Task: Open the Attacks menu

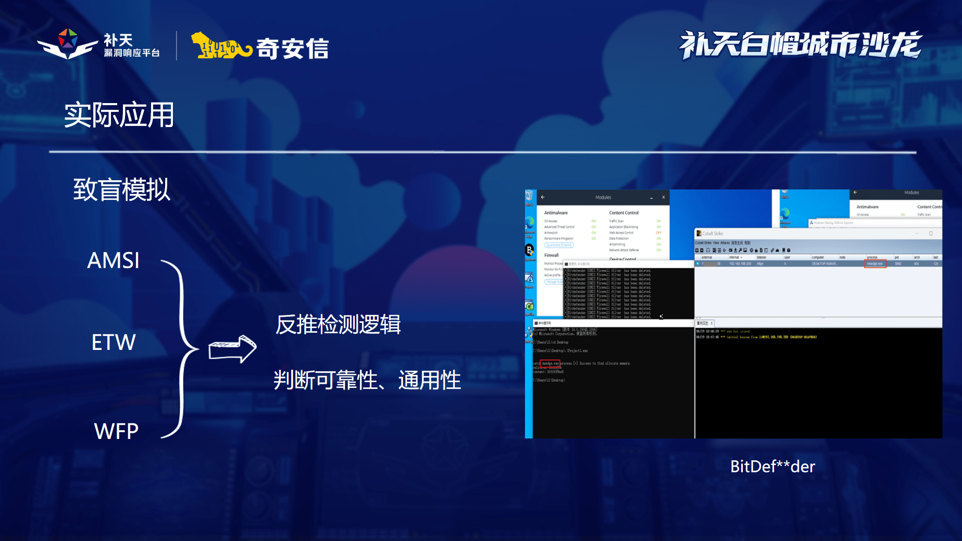Action: pos(725,243)
